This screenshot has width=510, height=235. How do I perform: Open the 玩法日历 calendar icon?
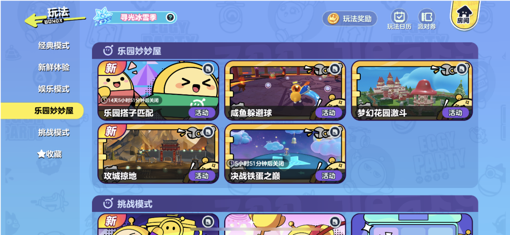(399, 16)
